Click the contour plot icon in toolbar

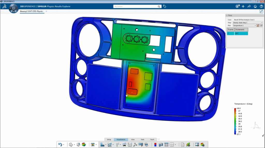84,145
